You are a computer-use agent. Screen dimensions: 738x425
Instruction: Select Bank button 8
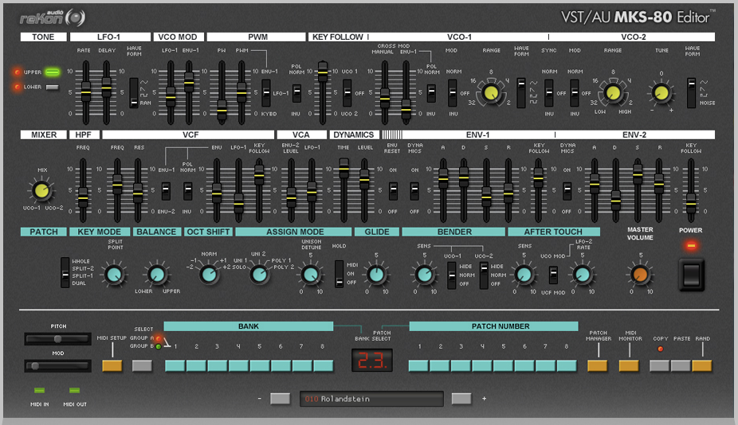point(324,366)
